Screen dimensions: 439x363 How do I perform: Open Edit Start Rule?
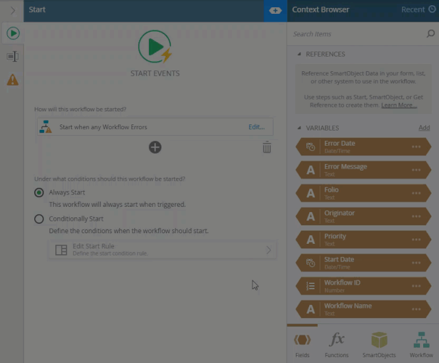[x=162, y=250]
